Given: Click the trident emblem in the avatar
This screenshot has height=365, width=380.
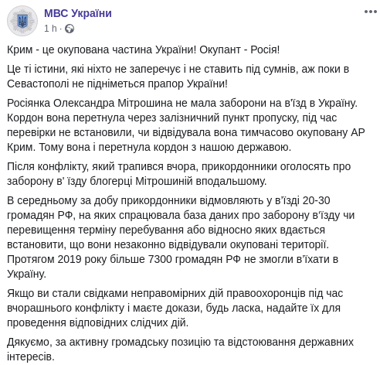Looking at the screenshot, I should tap(22, 21).
